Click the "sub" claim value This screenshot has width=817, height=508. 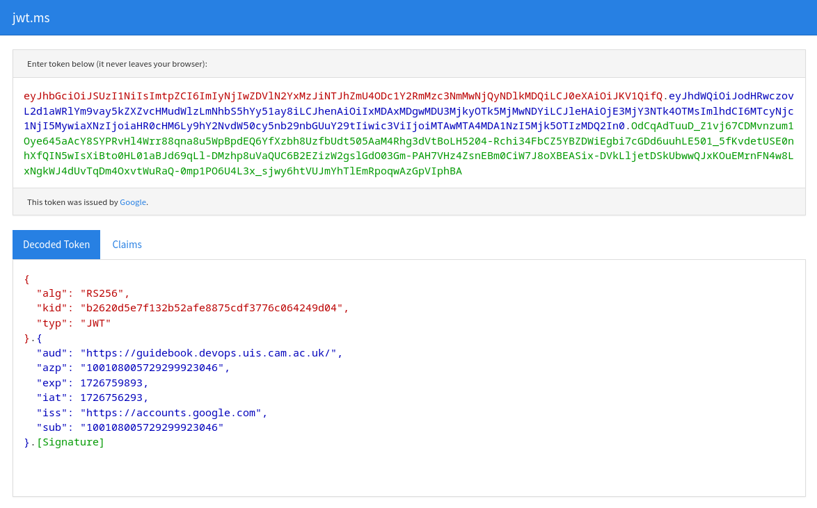(152, 427)
